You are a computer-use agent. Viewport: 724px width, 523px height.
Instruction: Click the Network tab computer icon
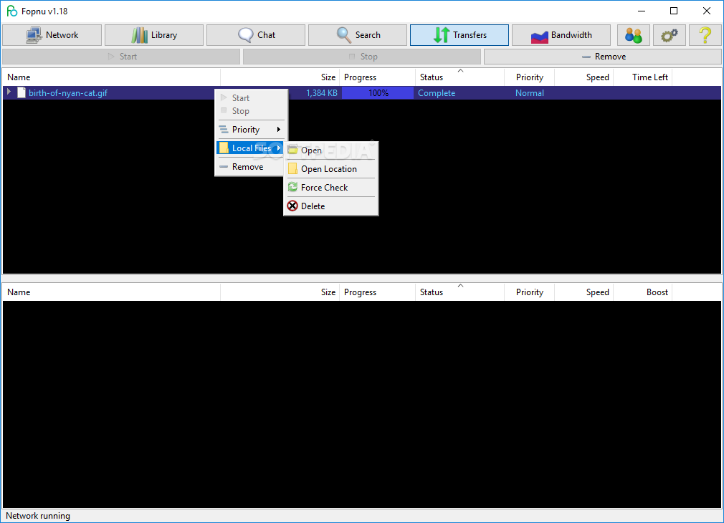(34, 35)
